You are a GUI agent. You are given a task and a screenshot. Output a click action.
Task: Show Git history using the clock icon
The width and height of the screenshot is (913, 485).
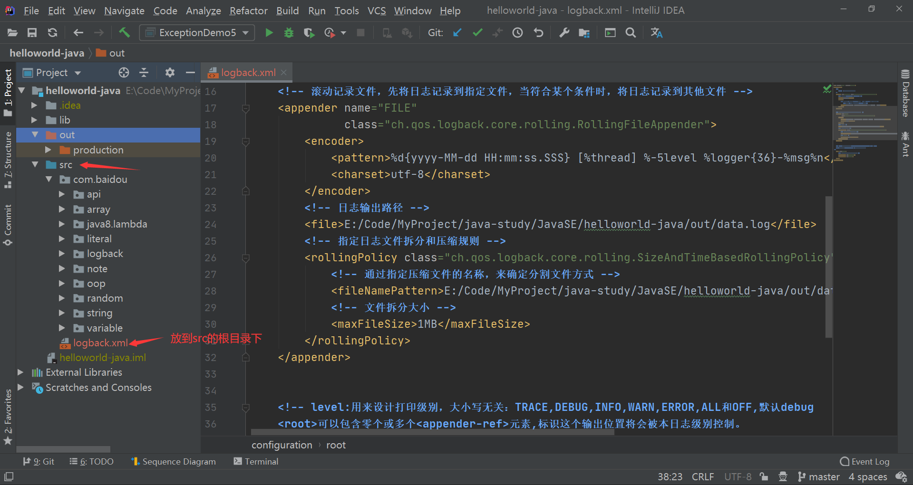click(517, 33)
